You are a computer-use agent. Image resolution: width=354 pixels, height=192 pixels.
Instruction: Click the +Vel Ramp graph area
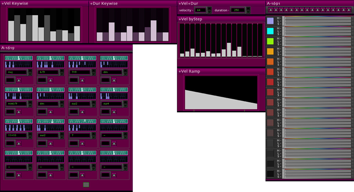221,93
